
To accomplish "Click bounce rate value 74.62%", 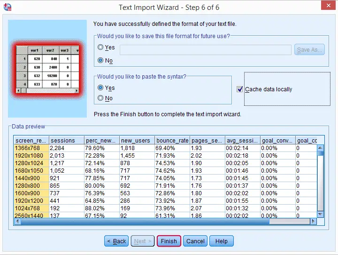I will pos(172,171).
